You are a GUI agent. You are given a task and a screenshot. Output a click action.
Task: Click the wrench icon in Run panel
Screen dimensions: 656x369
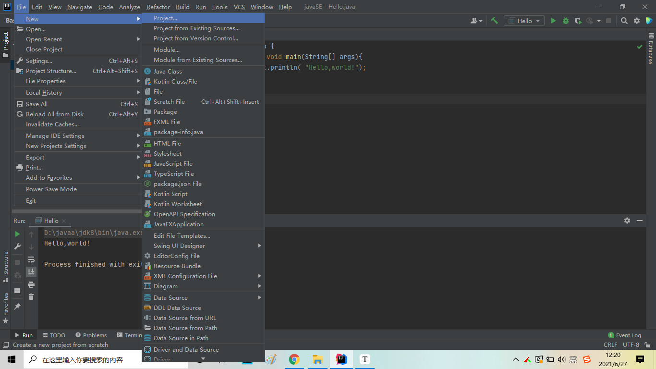click(17, 246)
